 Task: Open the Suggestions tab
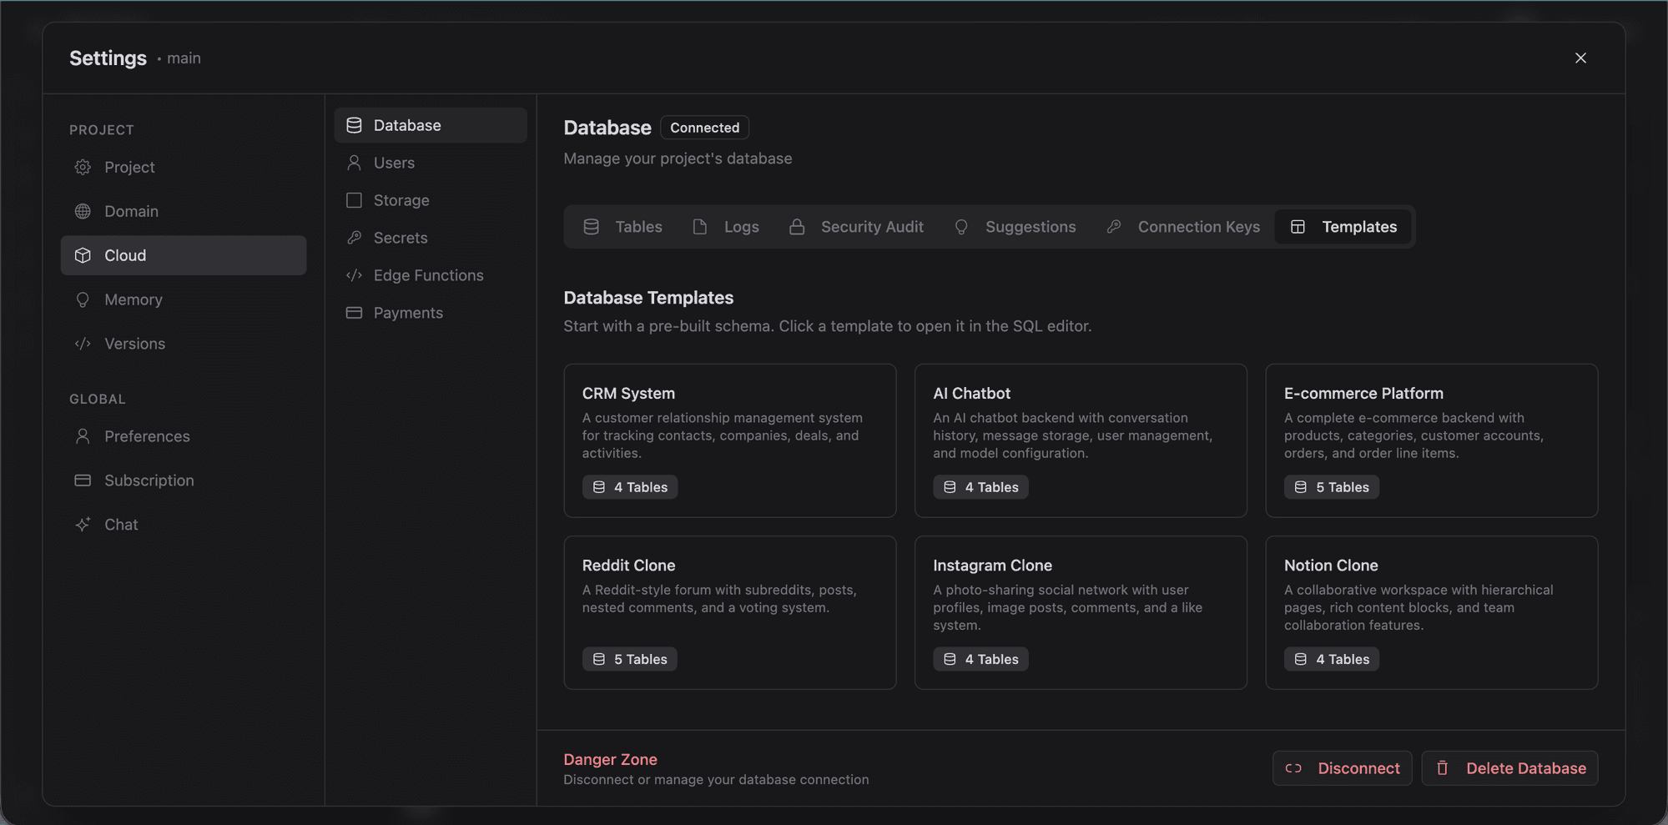point(1015,226)
